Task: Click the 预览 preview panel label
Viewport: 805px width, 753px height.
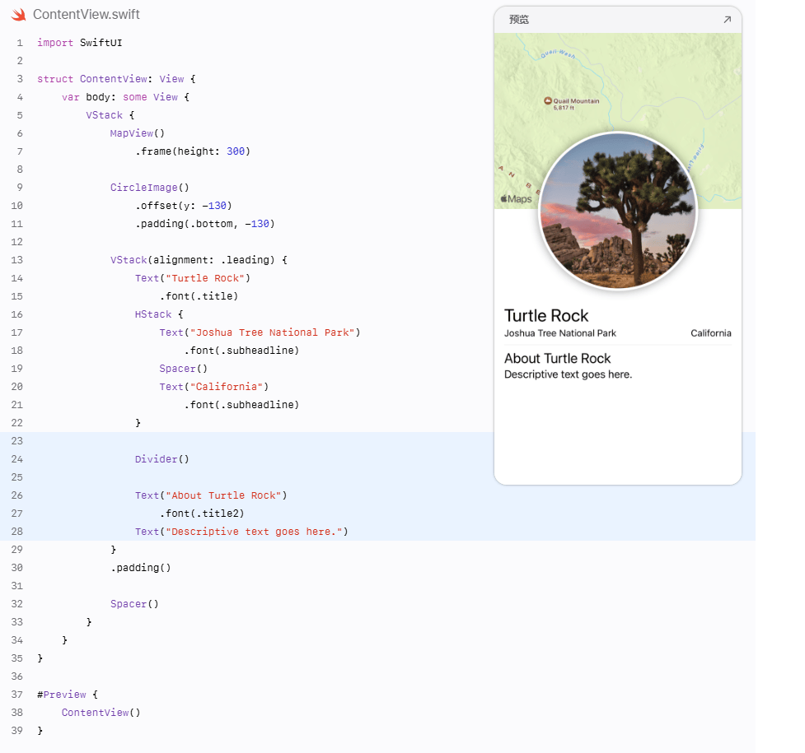Action: [518, 20]
